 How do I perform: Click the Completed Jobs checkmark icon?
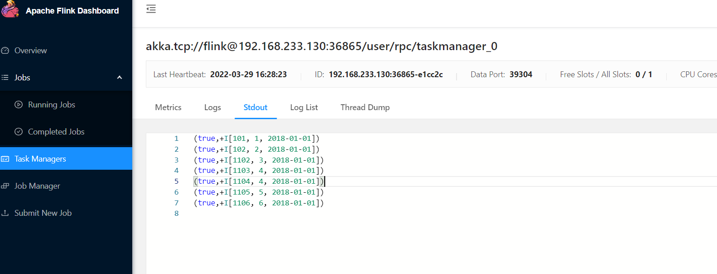(19, 132)
